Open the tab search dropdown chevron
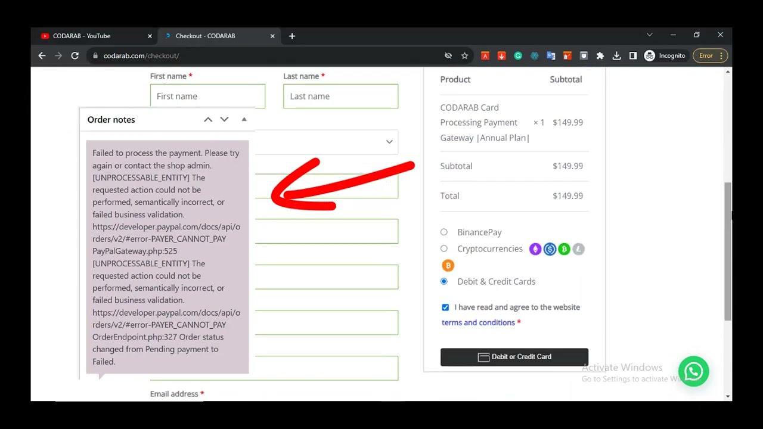 pos(649,35)
